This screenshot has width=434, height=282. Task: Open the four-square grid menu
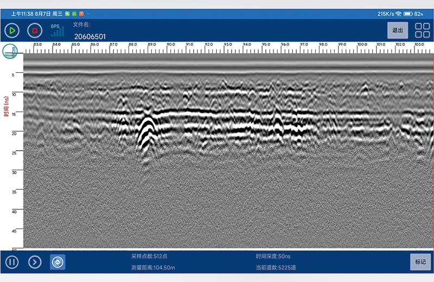tap(422, 30)
